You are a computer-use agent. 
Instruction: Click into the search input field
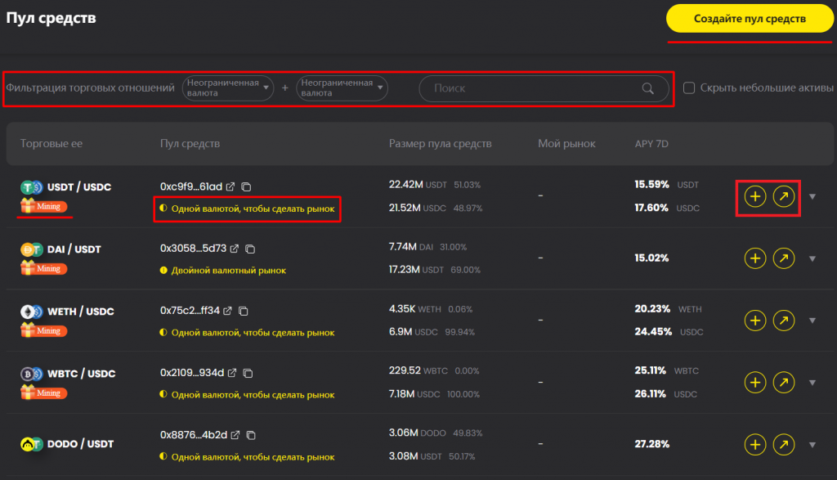531,88
